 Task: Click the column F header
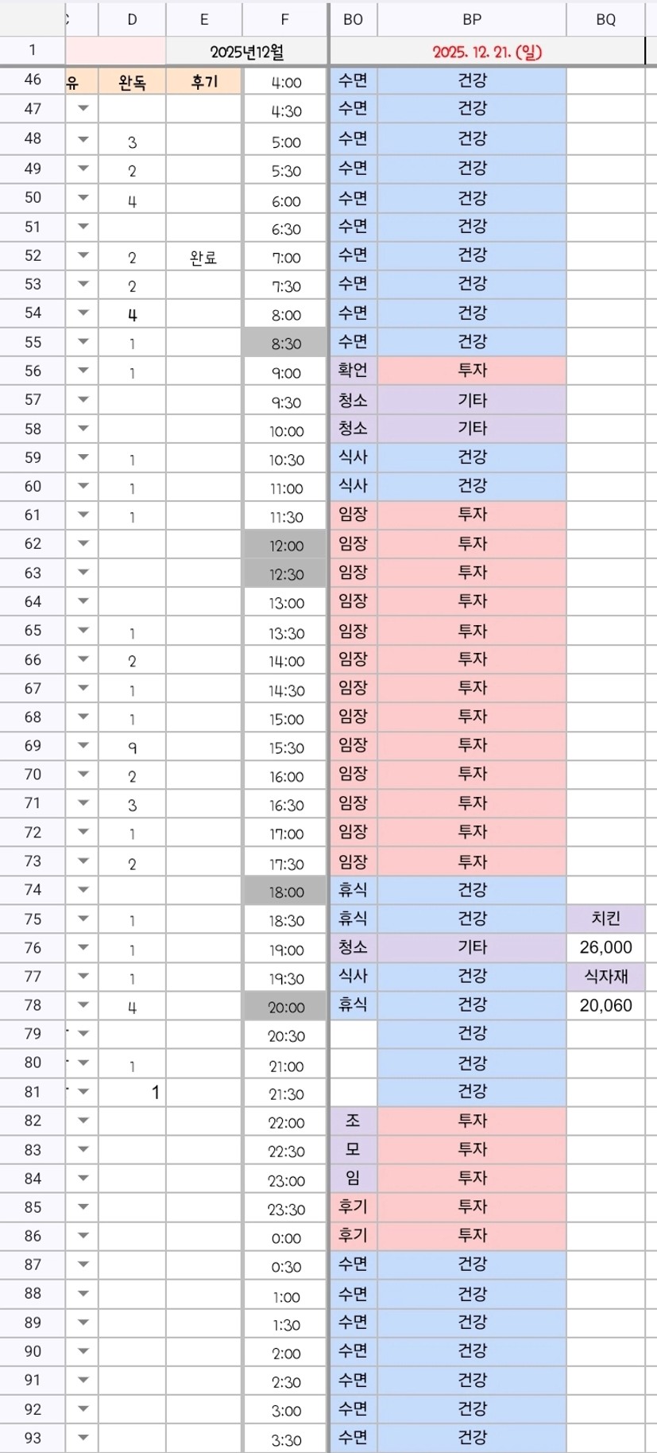point(284,19)
